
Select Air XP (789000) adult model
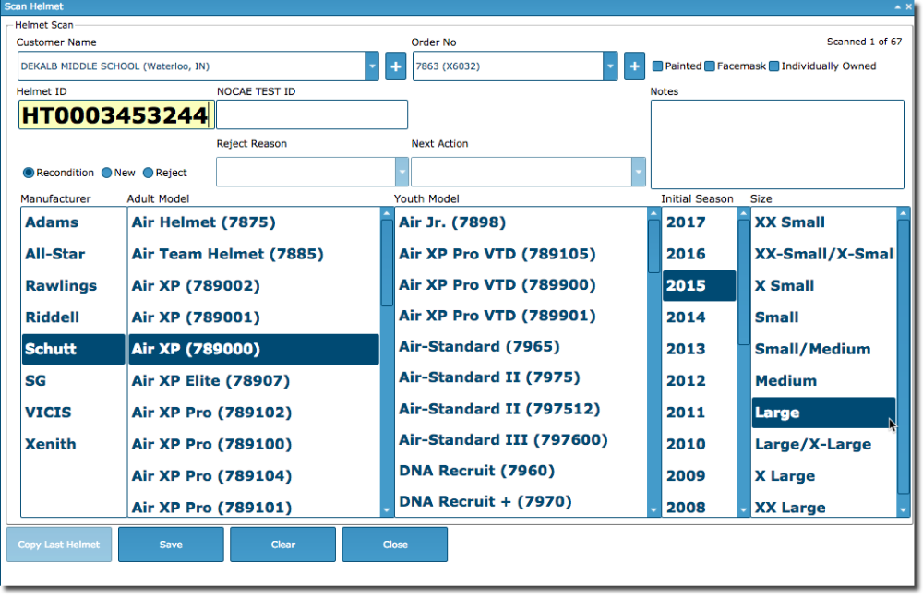click(254, 349)
